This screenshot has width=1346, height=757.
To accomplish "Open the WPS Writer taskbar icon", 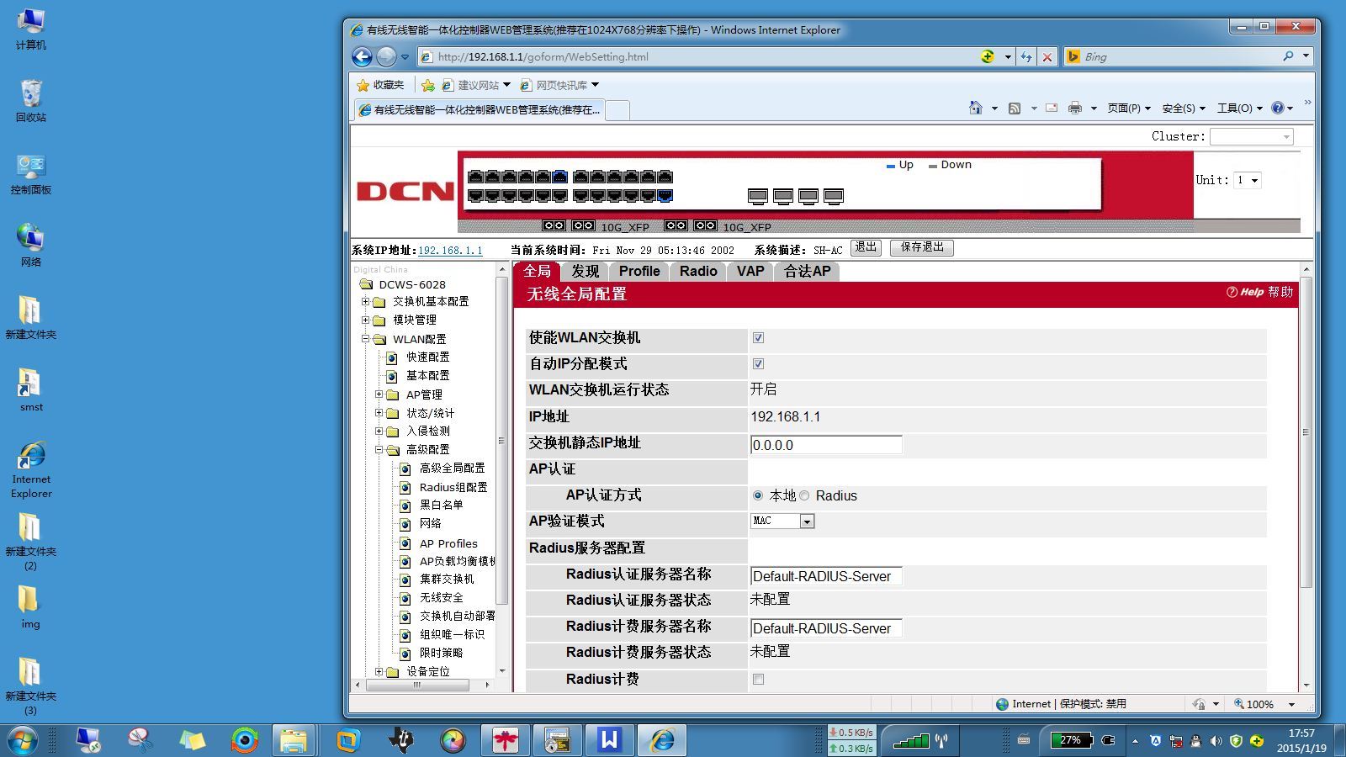I will pos(610,740).
